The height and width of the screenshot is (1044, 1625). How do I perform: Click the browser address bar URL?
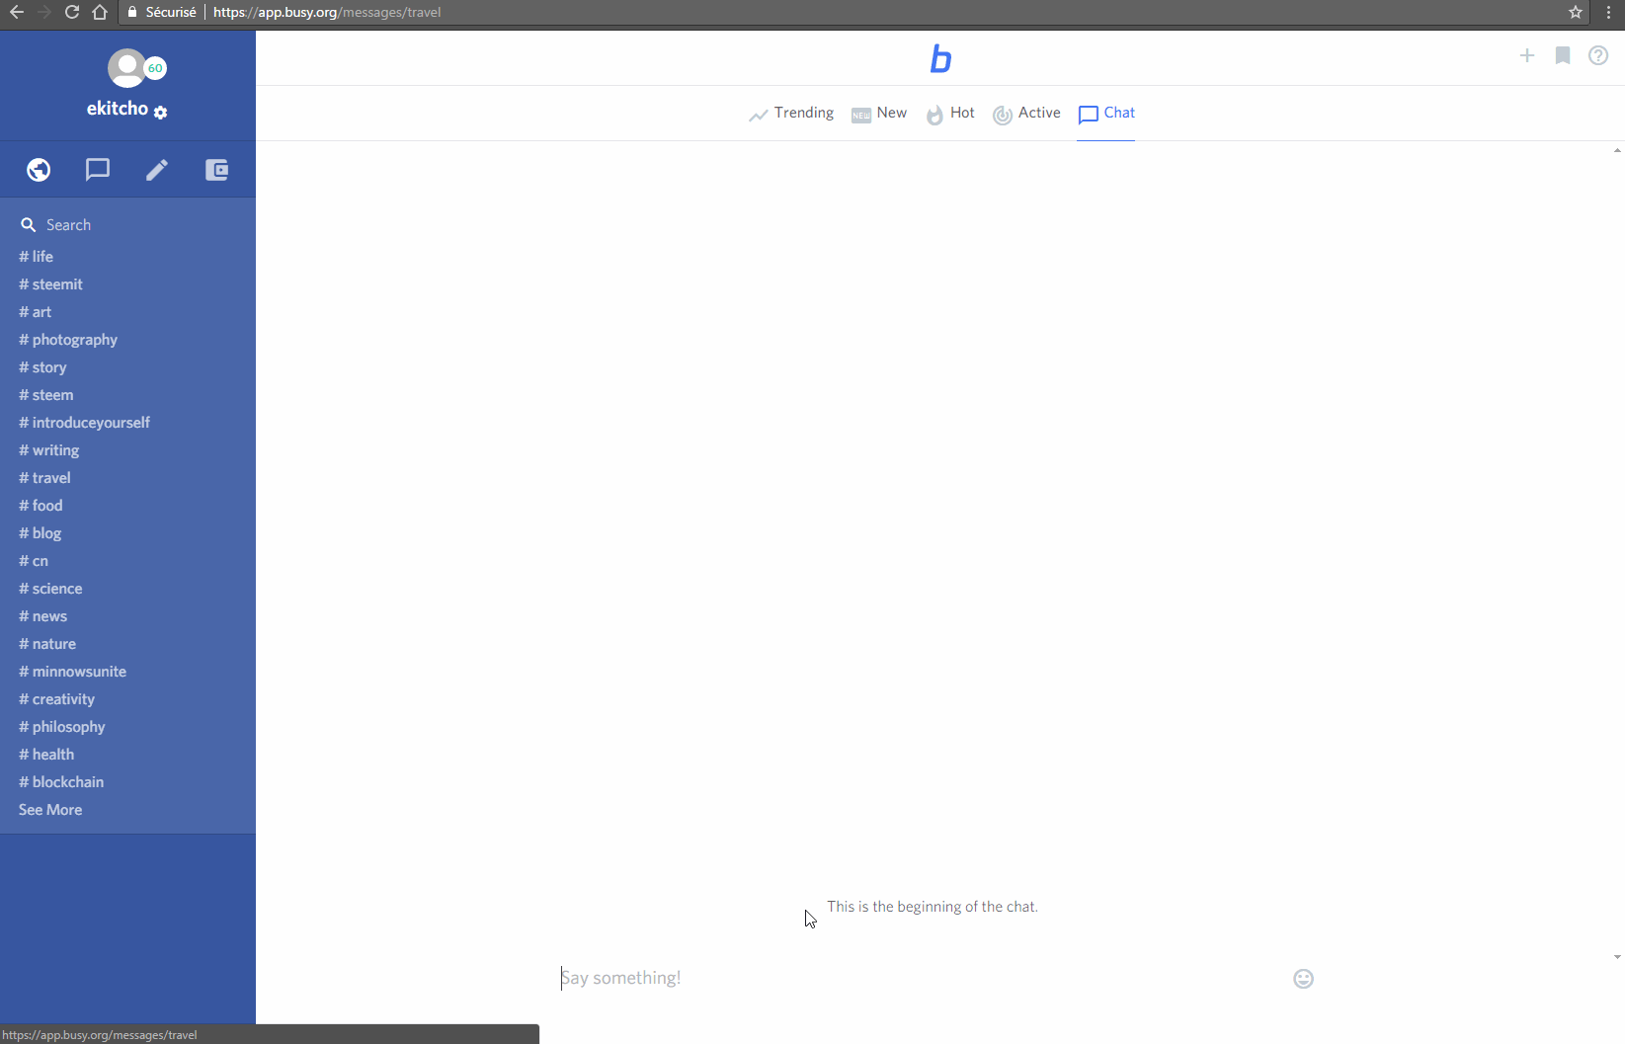coord(327,12)
